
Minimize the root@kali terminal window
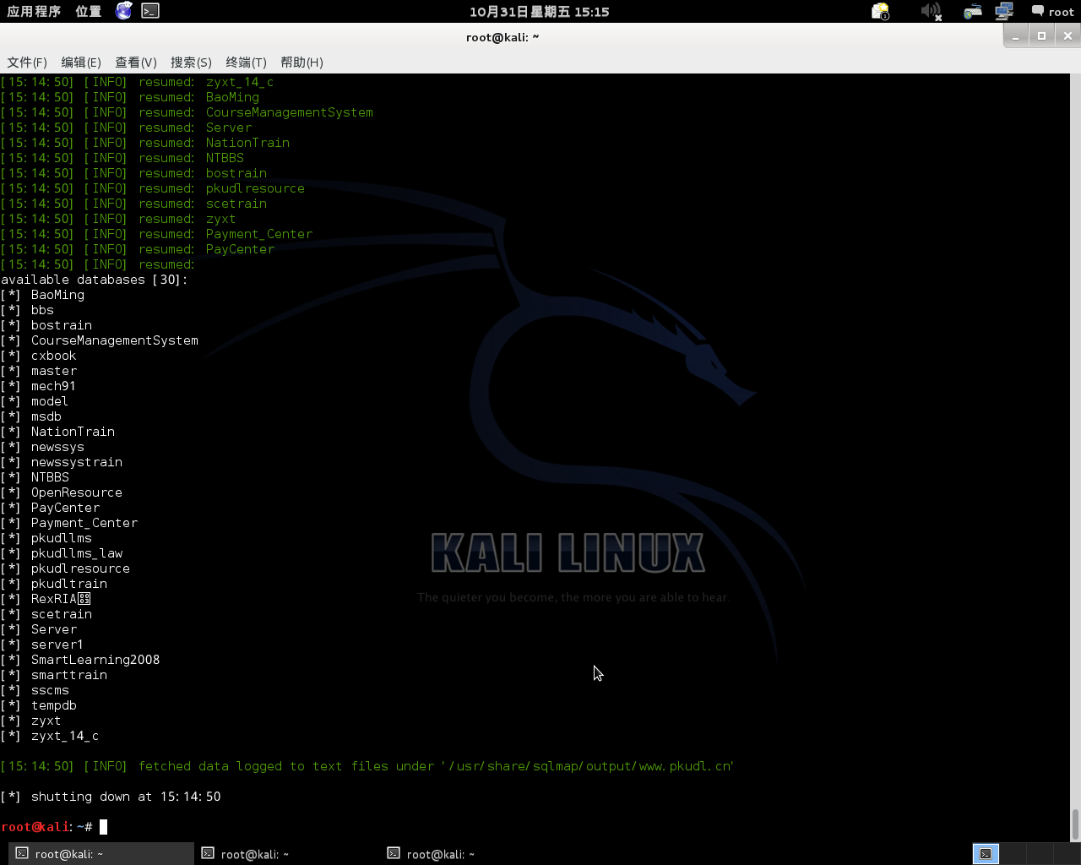pos(1016,35)
